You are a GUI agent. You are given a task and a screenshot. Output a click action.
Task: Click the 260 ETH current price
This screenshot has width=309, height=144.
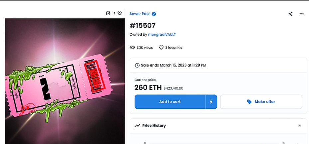(148, 88)
